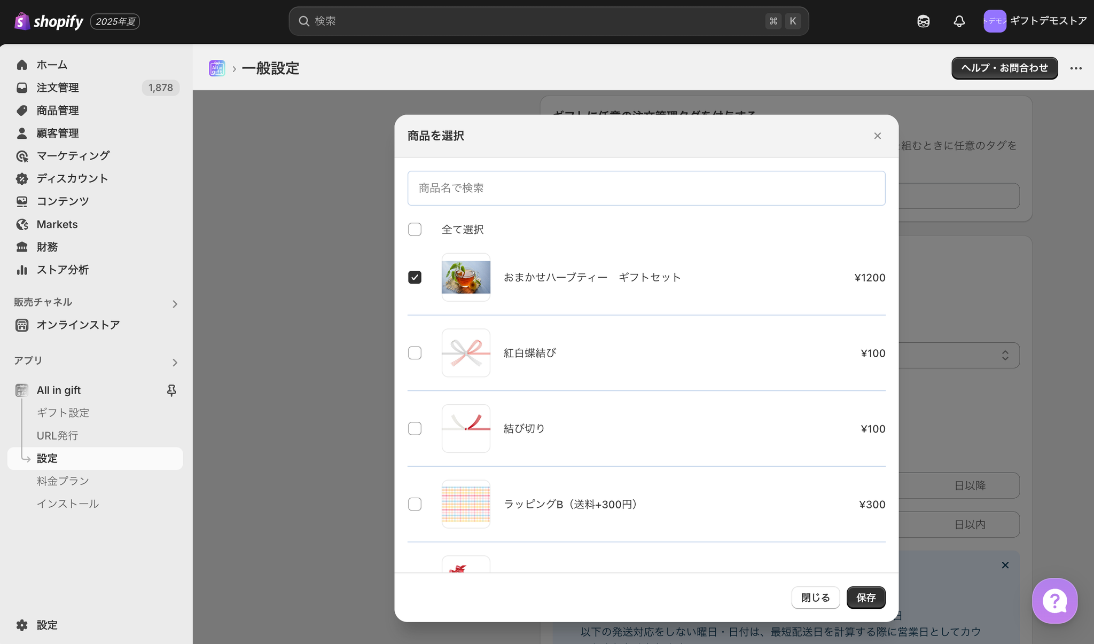Open the three-dot more actions menu
1094x644 pixels.
[x=1076, y=68]
